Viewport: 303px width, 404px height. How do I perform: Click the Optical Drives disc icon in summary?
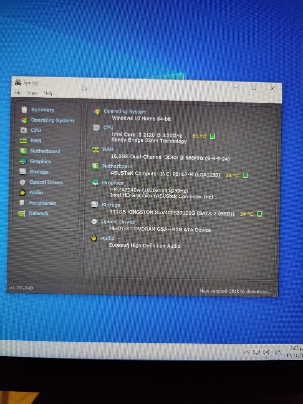(x=94, y=221)
